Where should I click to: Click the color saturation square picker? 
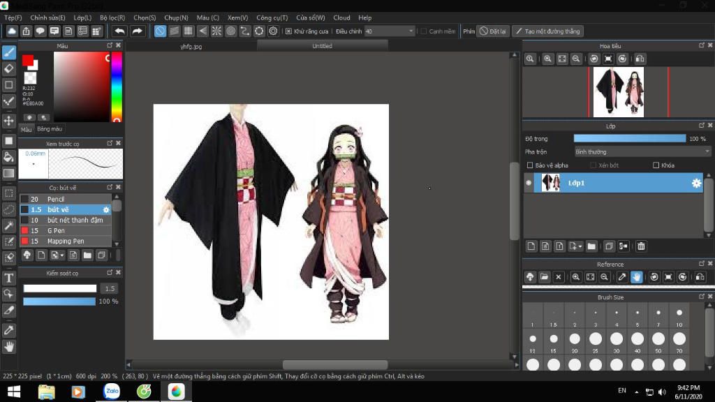click(82, 87)
